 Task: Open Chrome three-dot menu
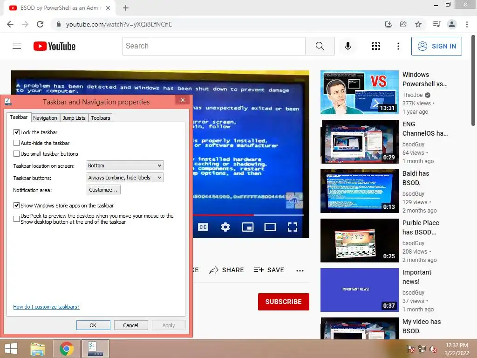[467, 24]
